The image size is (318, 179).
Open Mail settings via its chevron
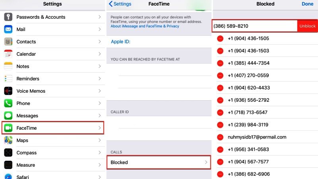coord(100,29)
